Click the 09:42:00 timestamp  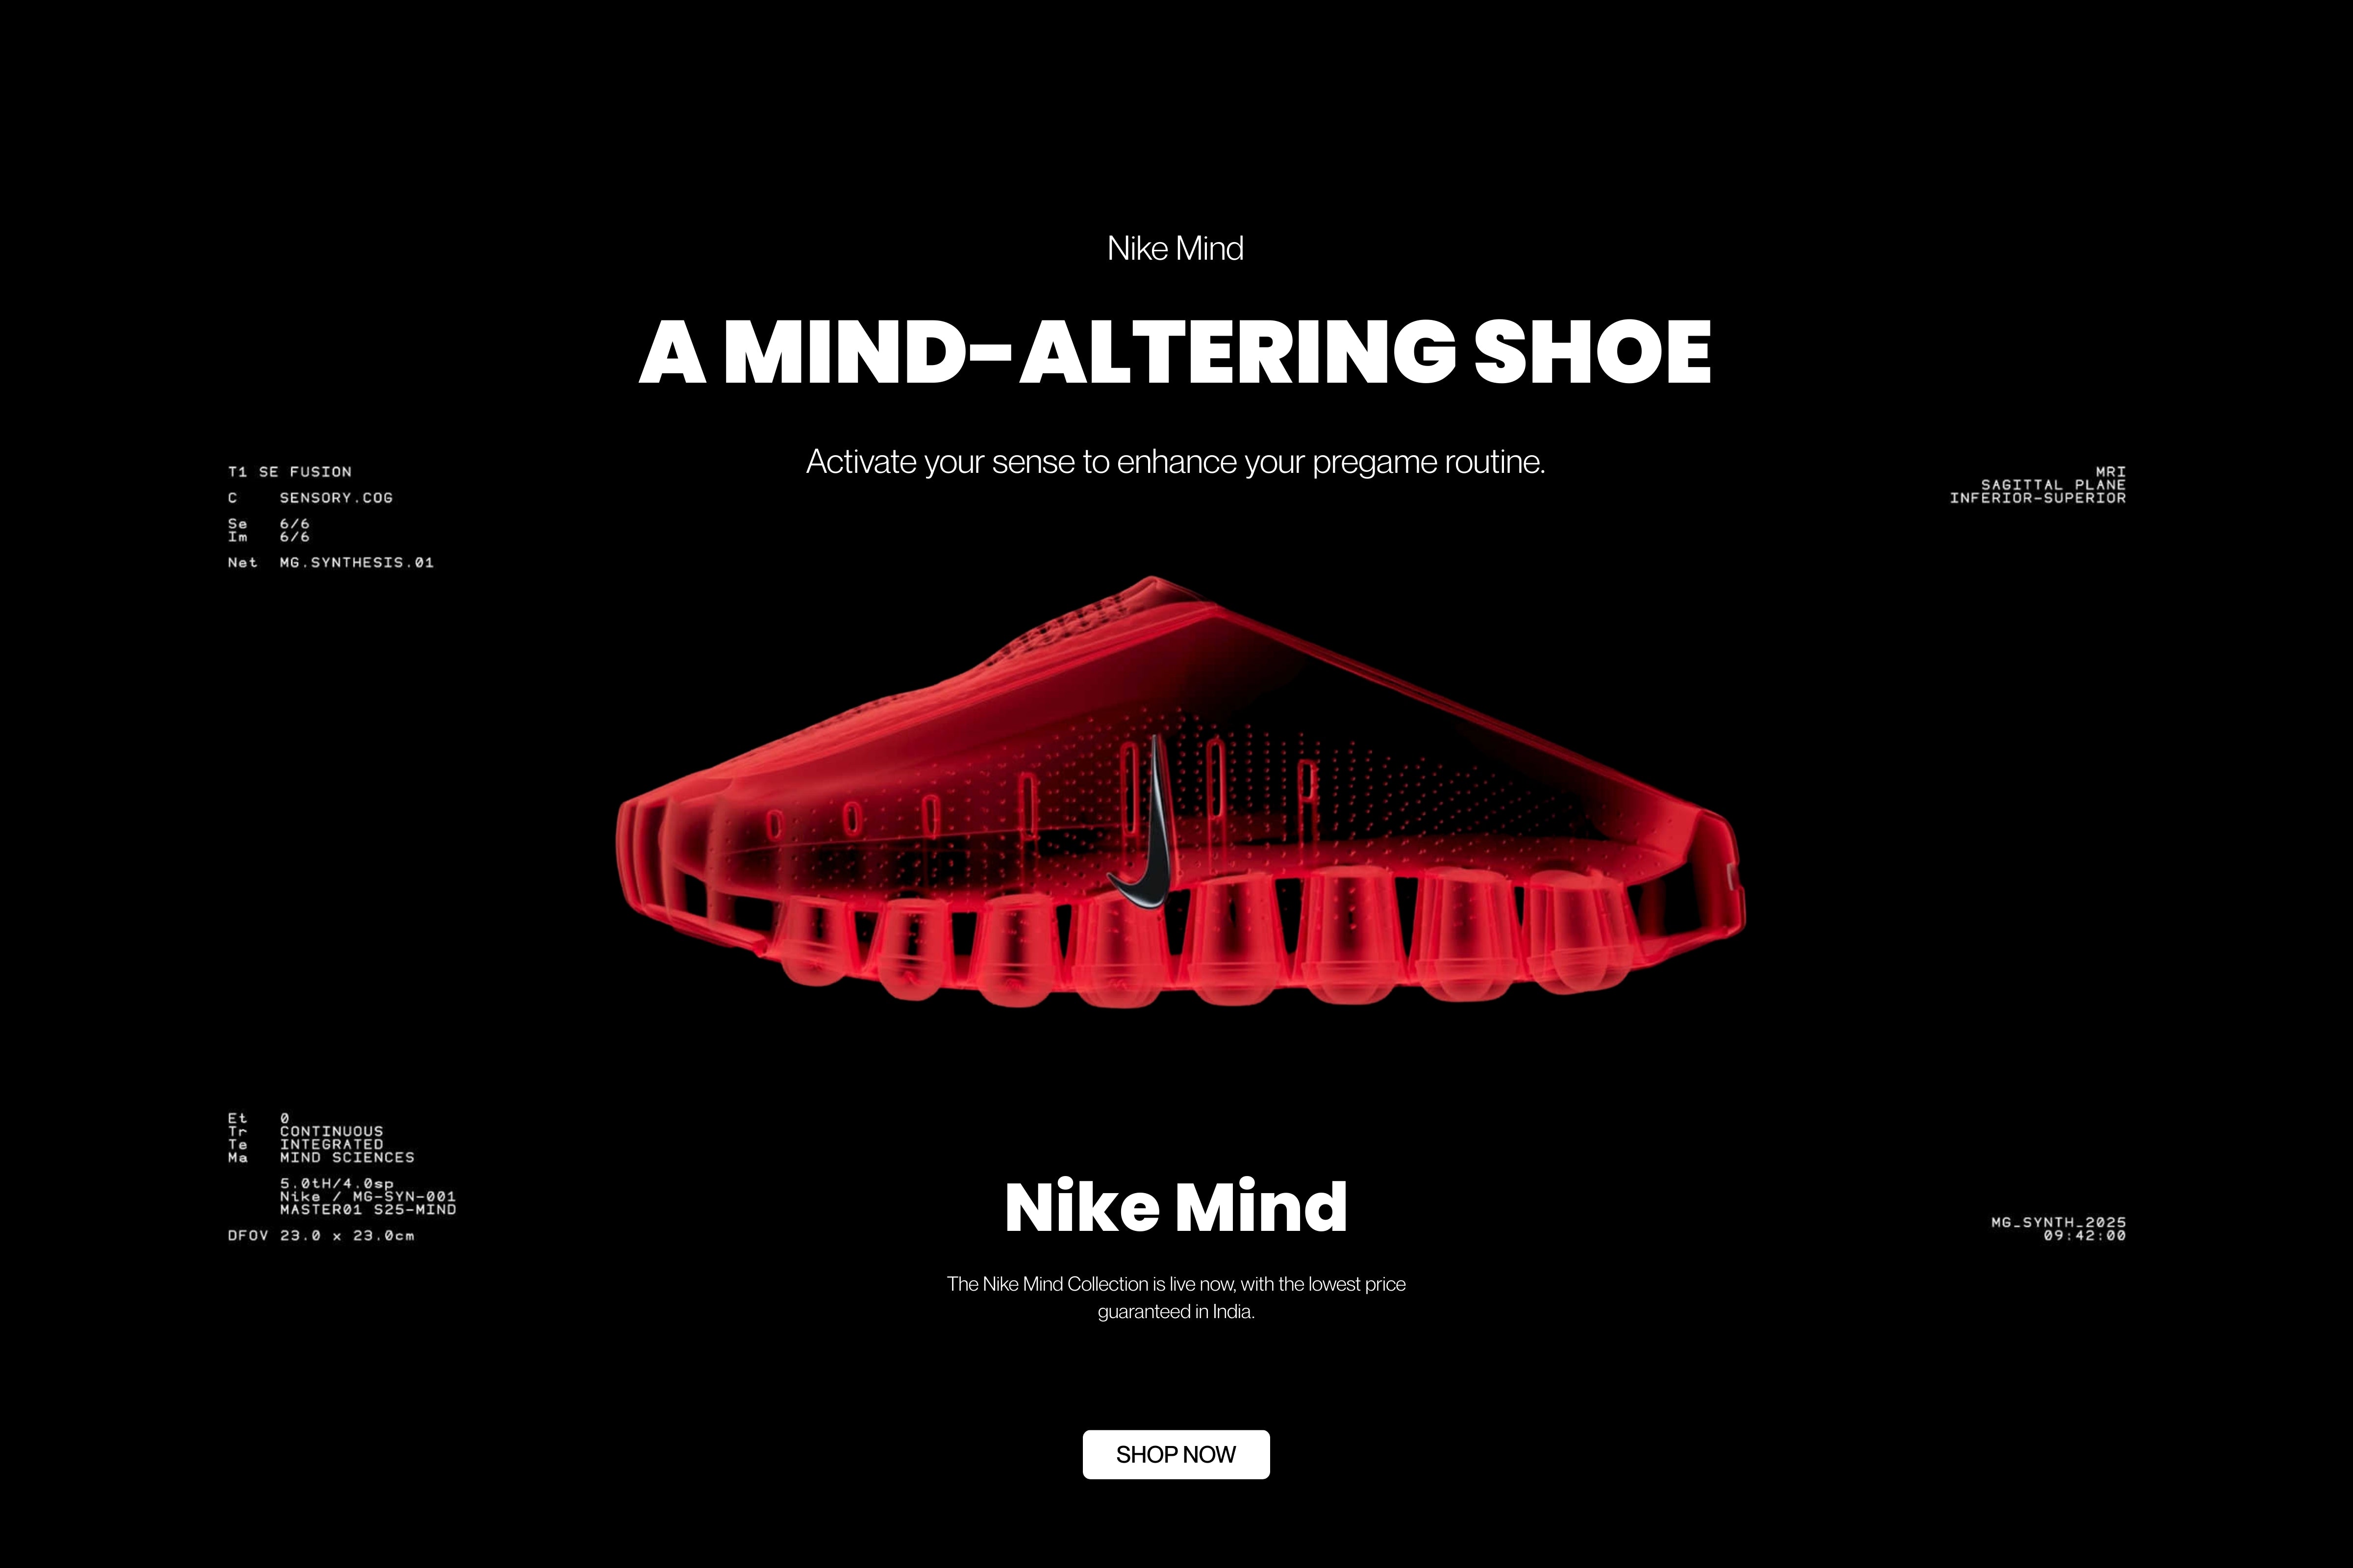(2085, 1236)
